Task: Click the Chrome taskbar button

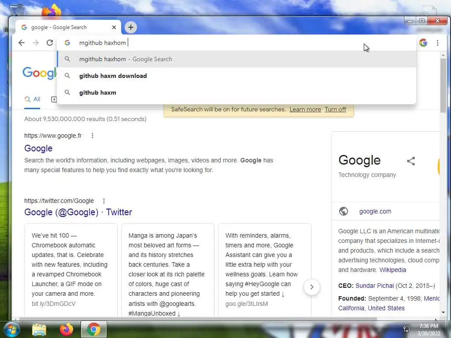Action: (93, 329)
